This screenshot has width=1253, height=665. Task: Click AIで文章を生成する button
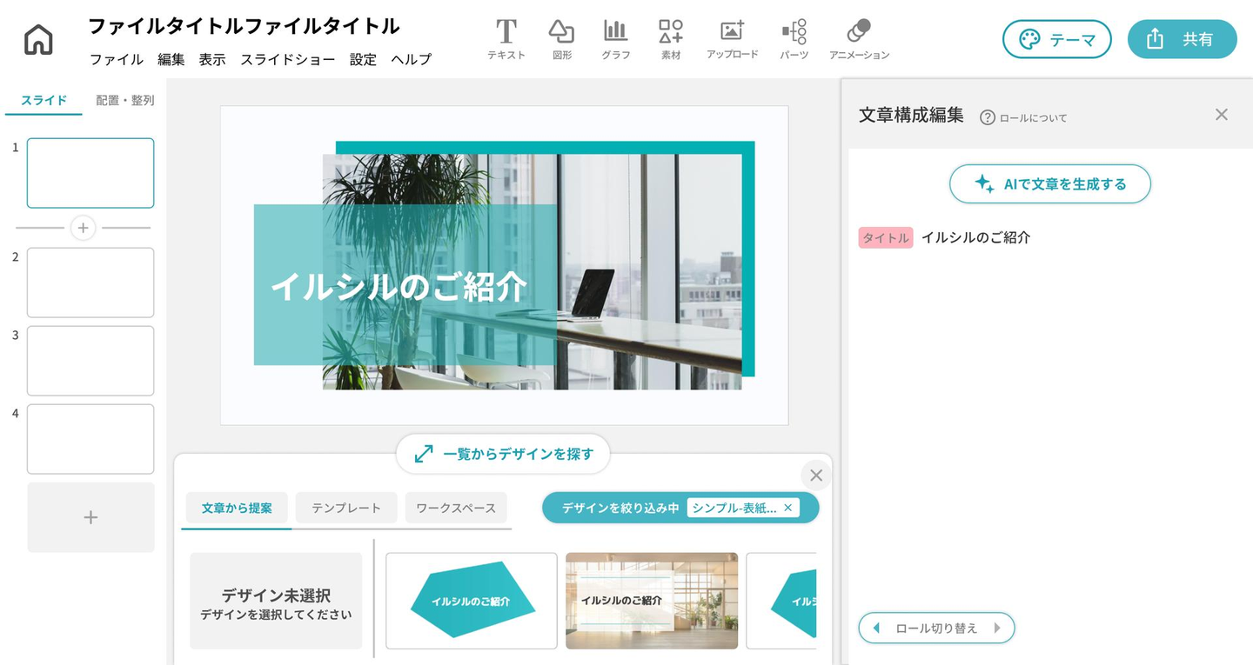click(1050, 183)
